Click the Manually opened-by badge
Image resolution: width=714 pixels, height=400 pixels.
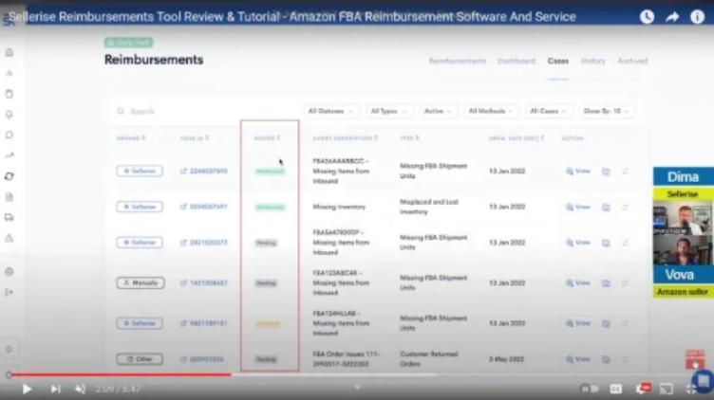point(141,282)
